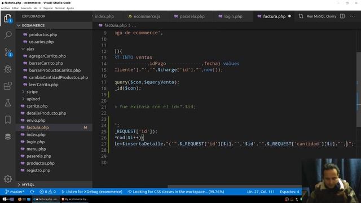Open the Database view in the activity bar
361x203 pixels.
(x=8, y=136)
